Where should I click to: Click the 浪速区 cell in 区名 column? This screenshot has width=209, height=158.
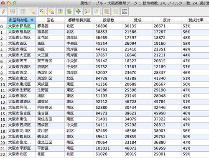(50, 67)
